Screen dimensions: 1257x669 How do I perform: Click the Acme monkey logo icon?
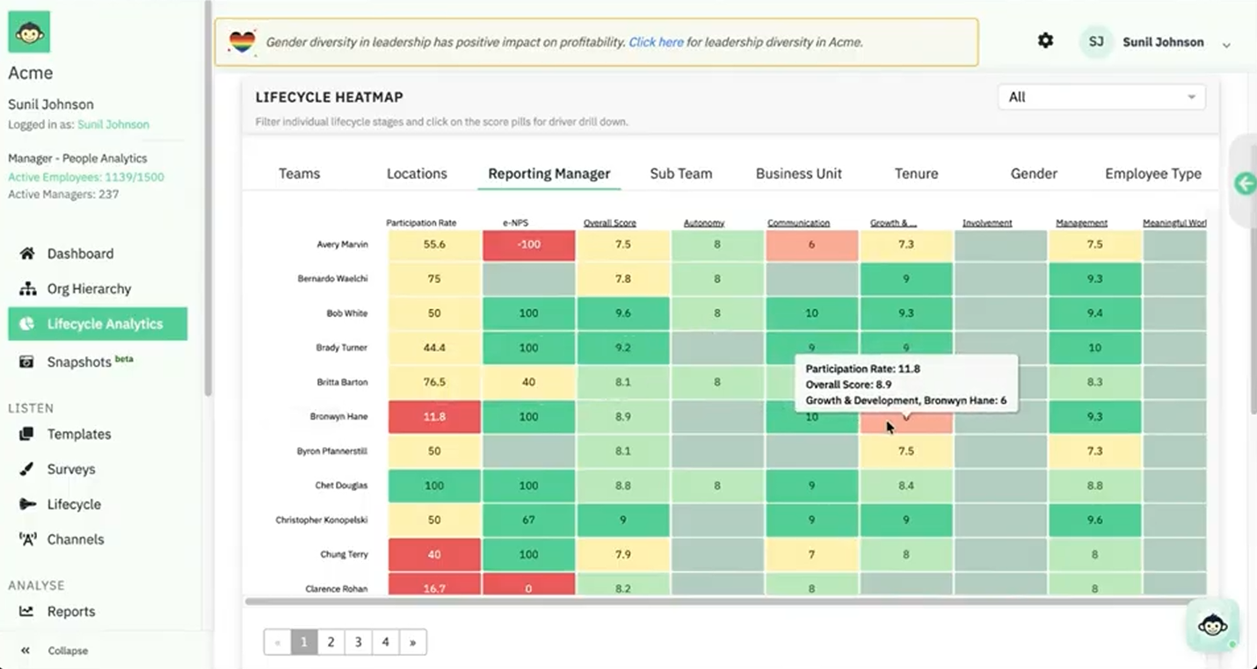point(29,32)
